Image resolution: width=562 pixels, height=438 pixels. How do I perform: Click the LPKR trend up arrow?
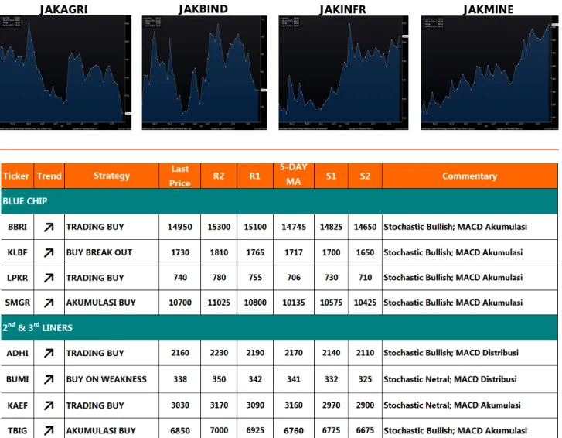49,278
